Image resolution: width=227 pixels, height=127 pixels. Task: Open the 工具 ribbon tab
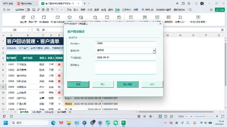[117, 10]
